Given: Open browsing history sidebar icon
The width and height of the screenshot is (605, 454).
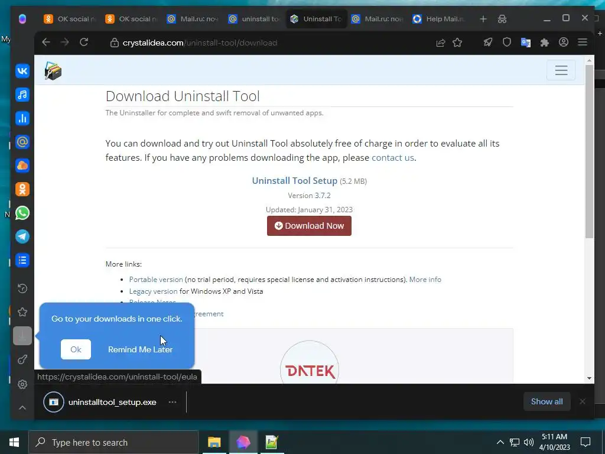Looking at the screenshot, I should [x=22, y=288].
